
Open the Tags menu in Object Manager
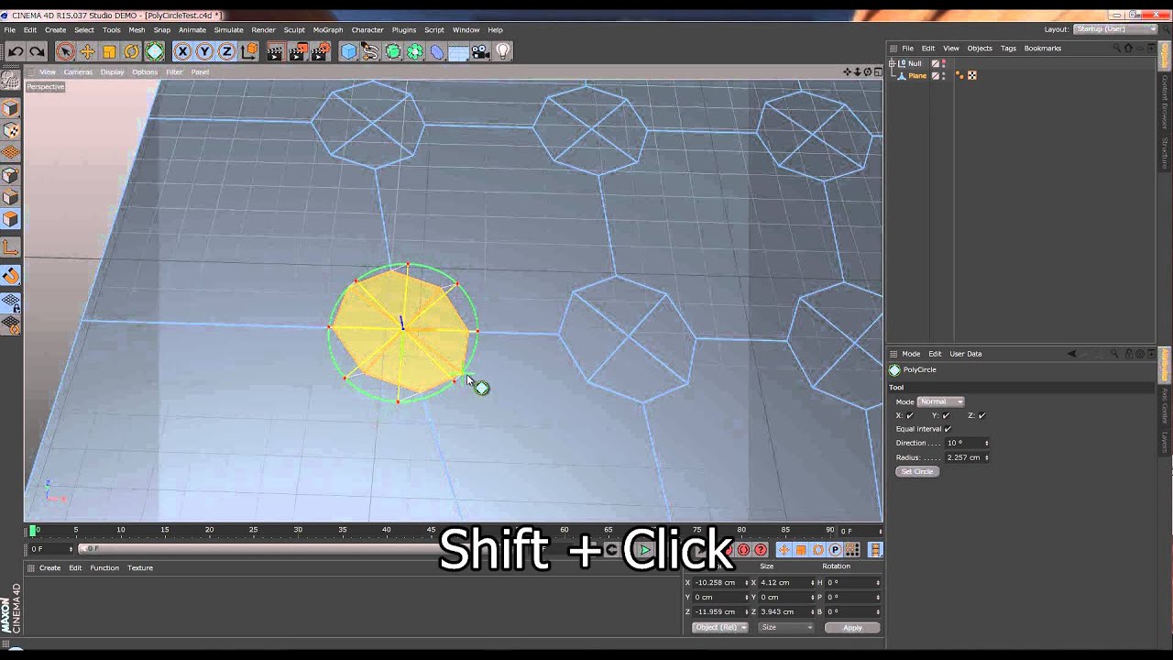[x=1008, y=48]
